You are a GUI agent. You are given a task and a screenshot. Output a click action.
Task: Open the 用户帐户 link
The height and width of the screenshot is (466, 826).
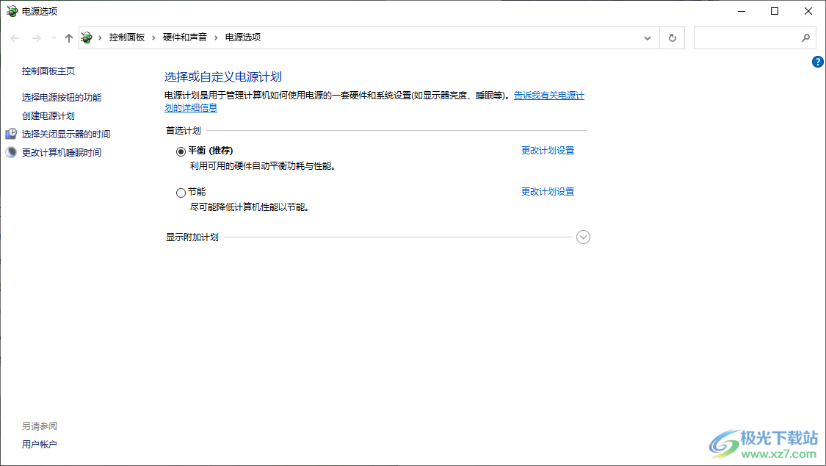click(x=40, y=444)
